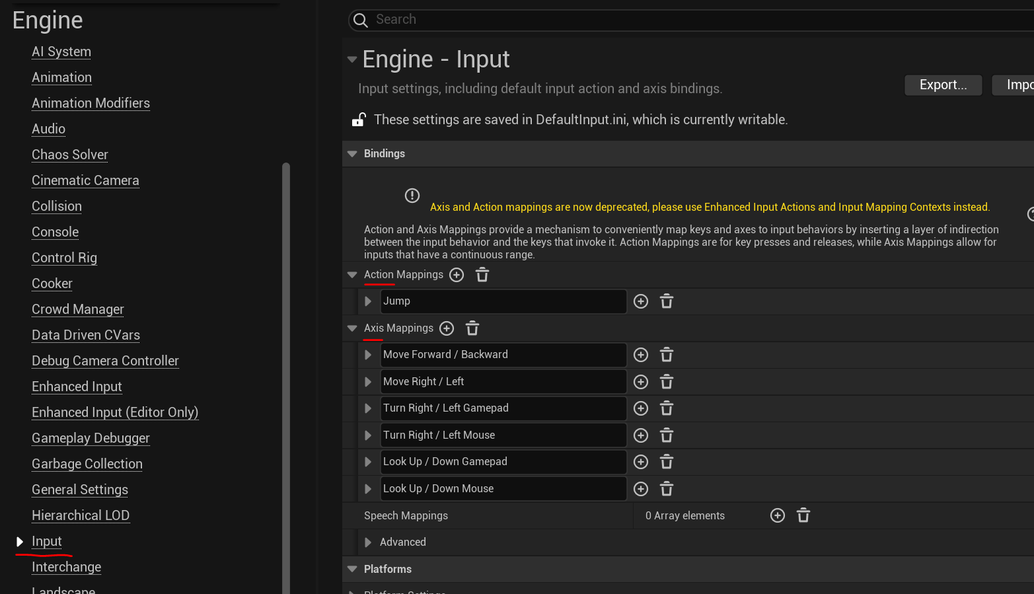Collapse the Bindings section

[352, 153]
